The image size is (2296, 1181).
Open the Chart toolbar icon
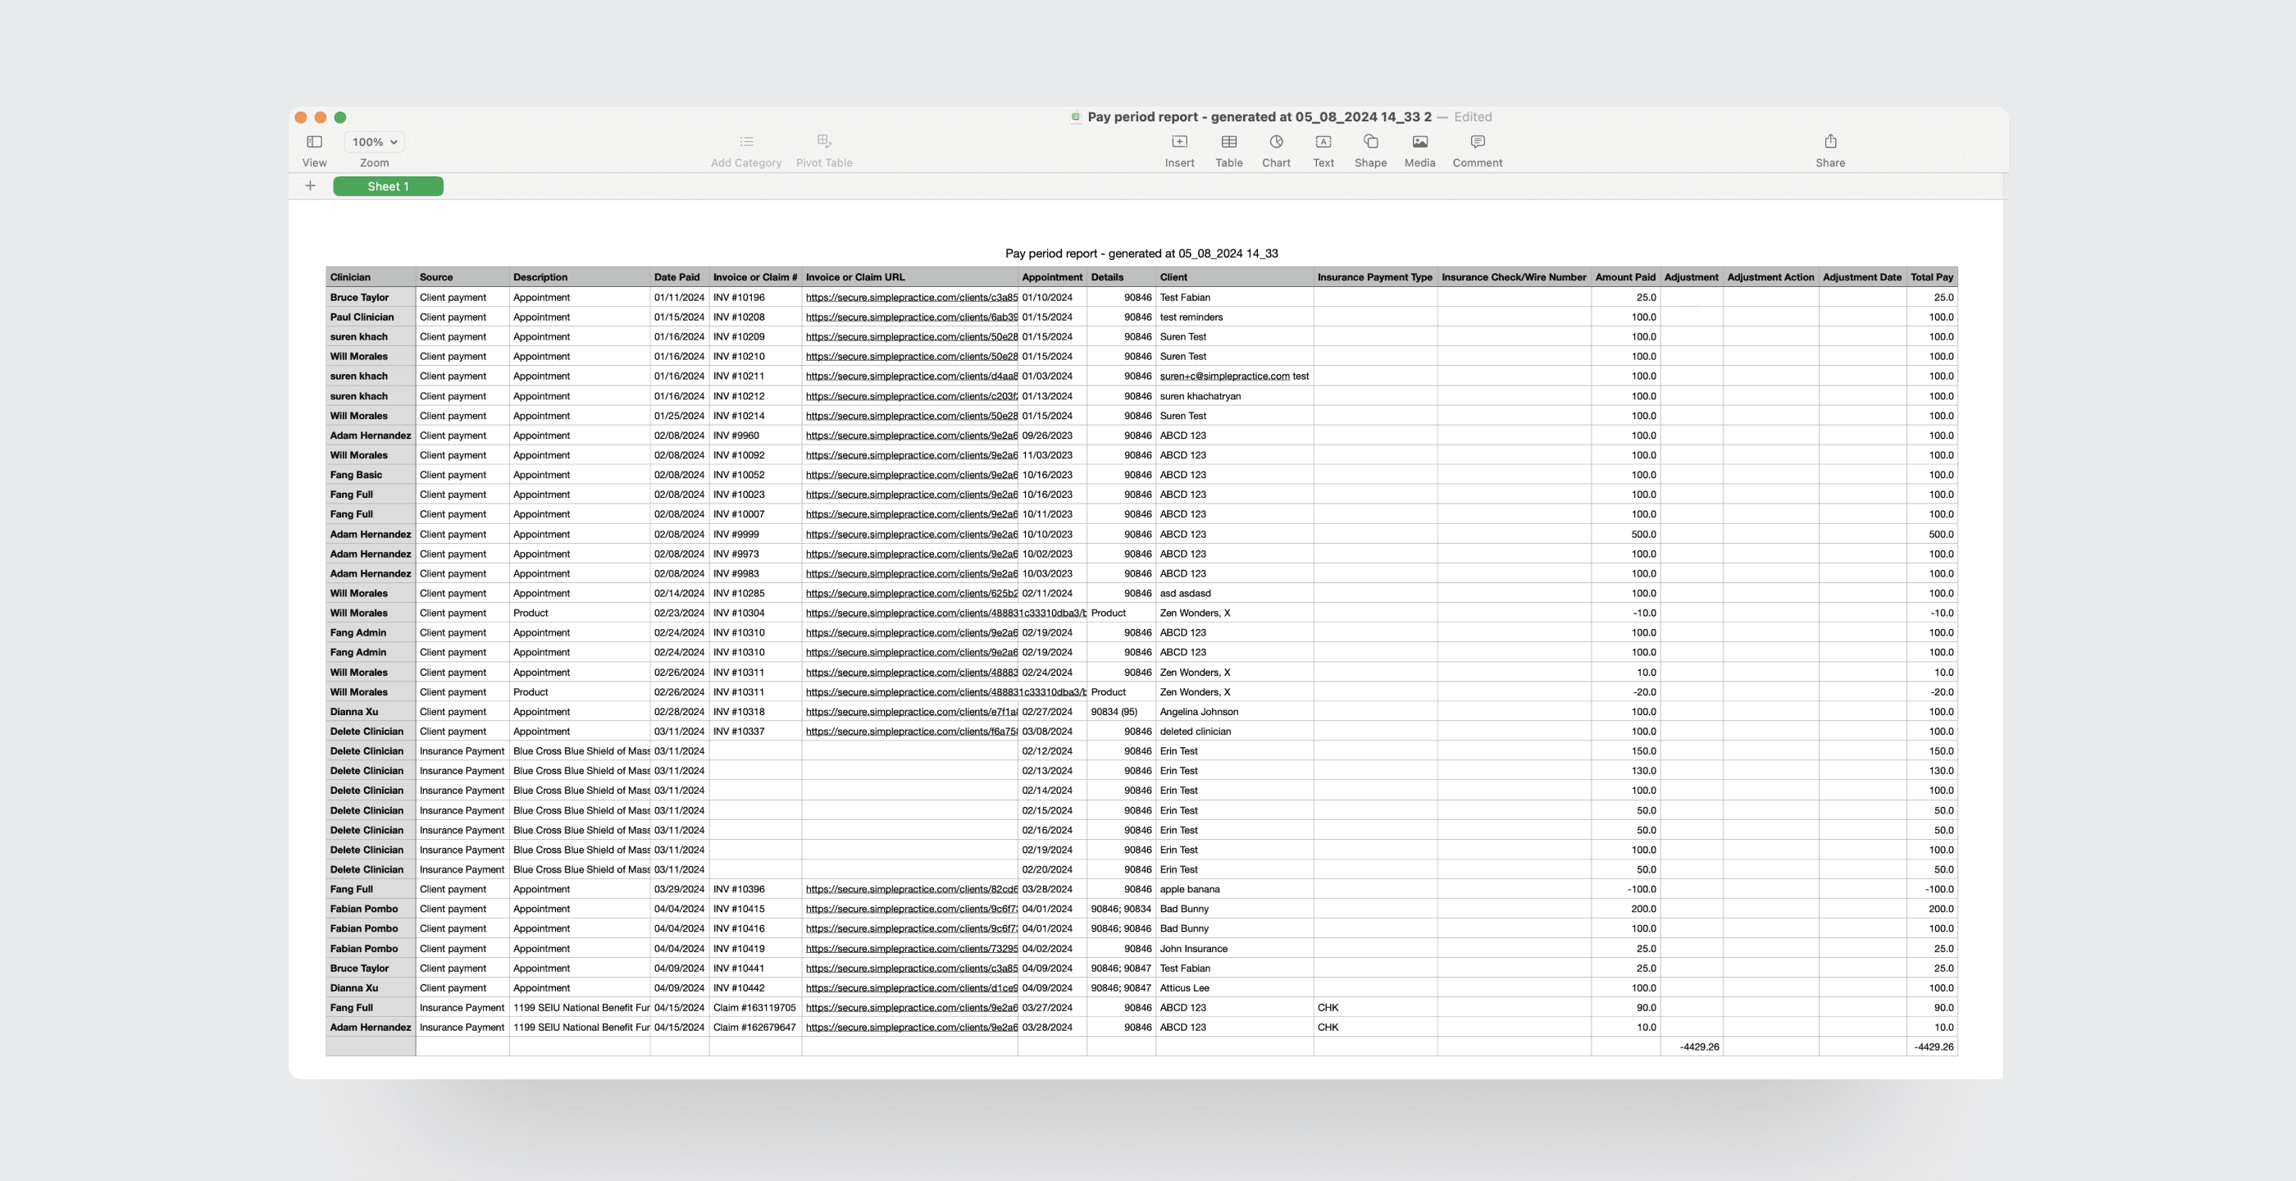(x=1275, y=143)
